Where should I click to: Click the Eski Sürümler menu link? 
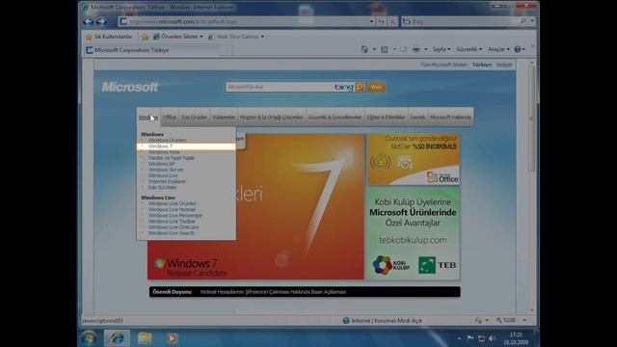tap(163, 187)
